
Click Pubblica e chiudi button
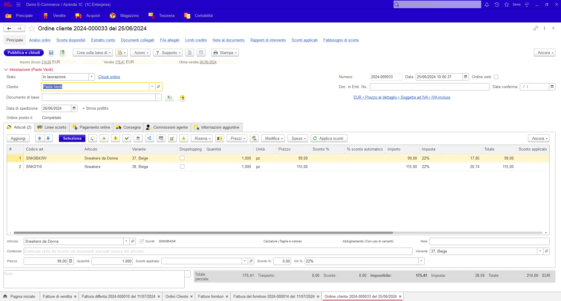tap(24, 52)
